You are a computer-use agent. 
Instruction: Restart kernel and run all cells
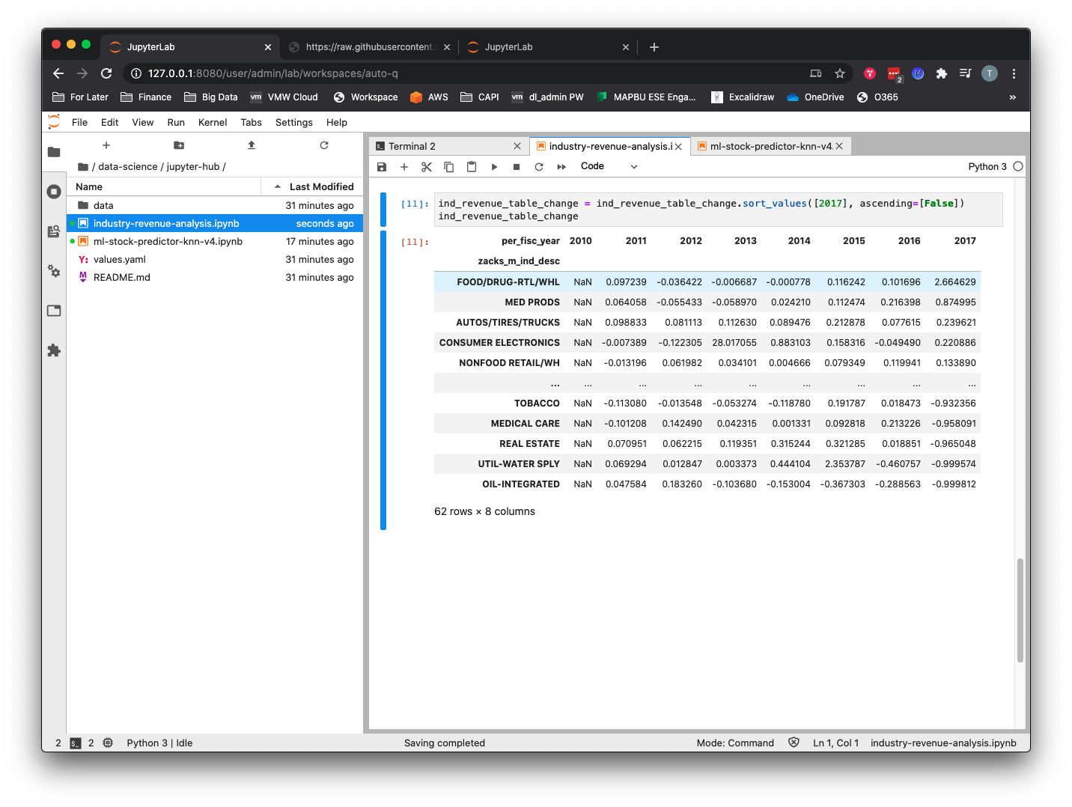coord(561,167)
